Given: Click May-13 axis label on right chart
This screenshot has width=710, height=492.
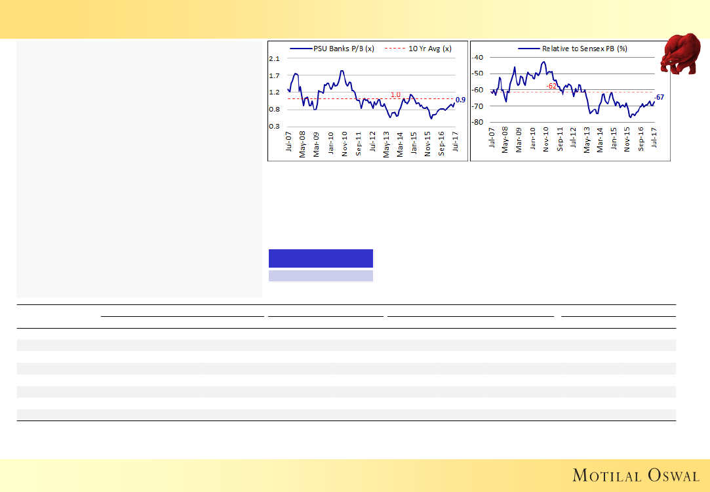Looking at the screenshot, I should click(587, 141).
